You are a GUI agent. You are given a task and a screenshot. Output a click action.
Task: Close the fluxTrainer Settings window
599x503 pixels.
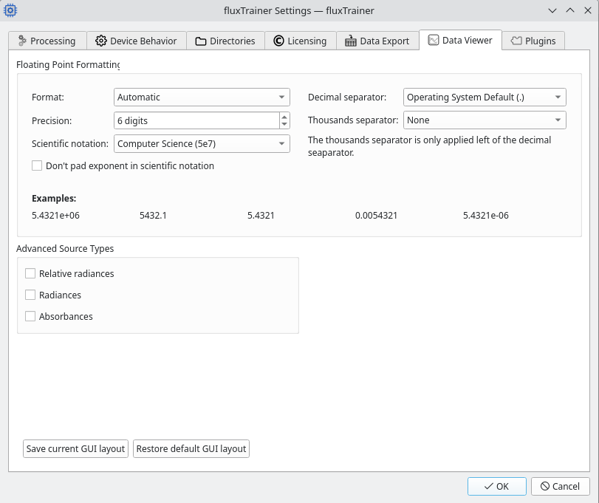coord(588,10)
